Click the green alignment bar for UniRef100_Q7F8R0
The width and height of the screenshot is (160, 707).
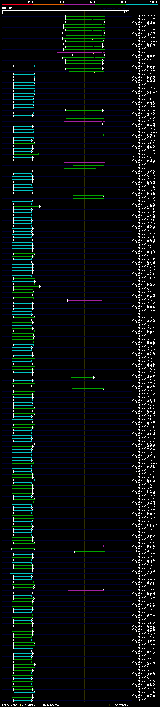(85, 110)
